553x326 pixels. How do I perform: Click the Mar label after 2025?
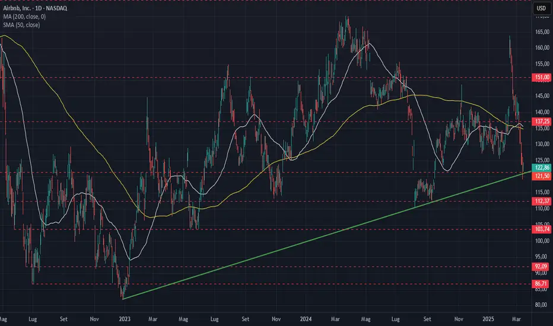click(516, 319)
